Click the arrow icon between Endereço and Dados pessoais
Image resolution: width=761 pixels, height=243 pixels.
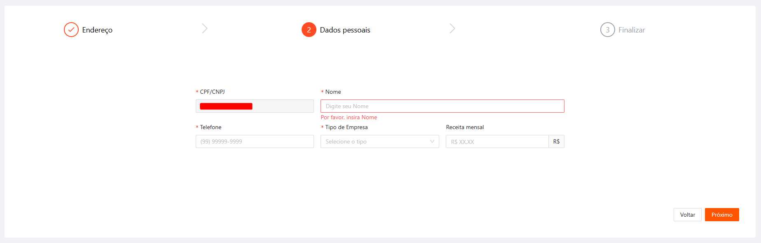[x=205, y=28]
